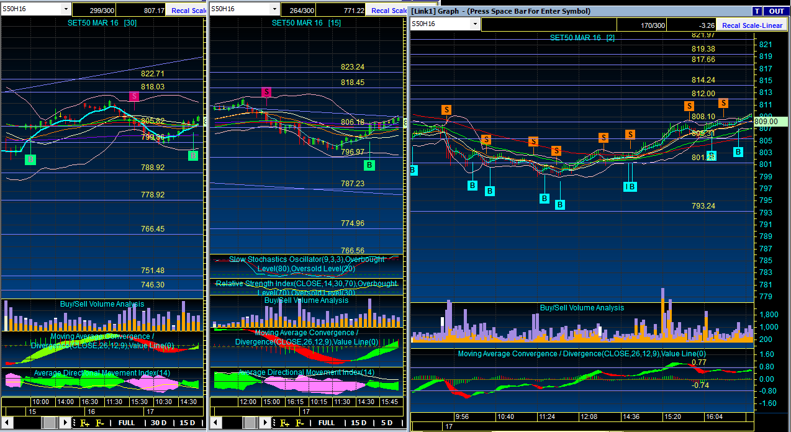
Task: Click the B buy marker under 799.86 in the 30-minute chart
Action: point(193,156)
